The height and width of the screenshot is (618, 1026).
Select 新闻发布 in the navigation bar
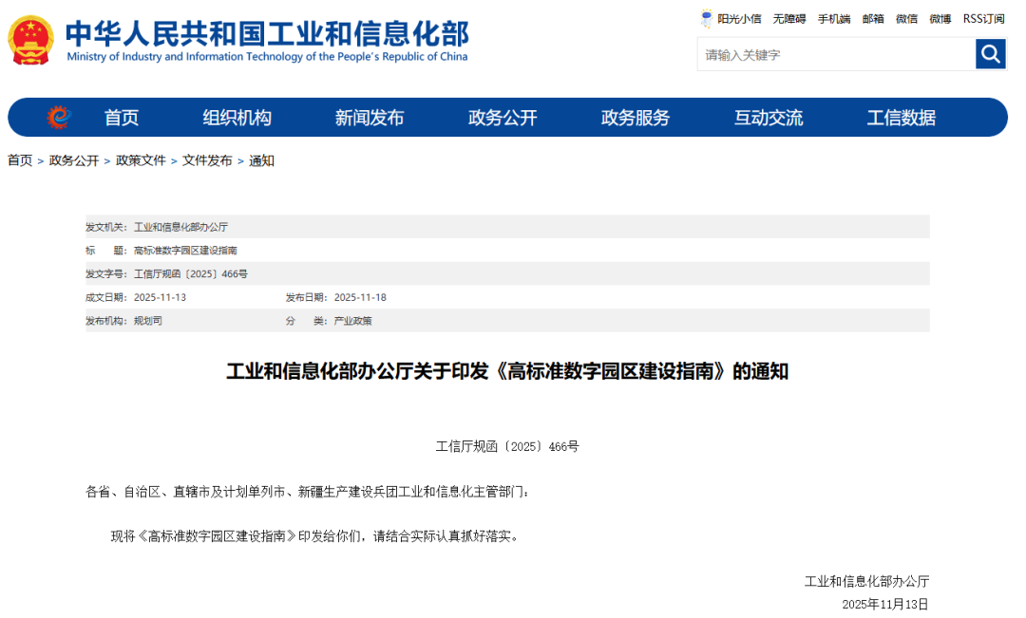(370, 118)
